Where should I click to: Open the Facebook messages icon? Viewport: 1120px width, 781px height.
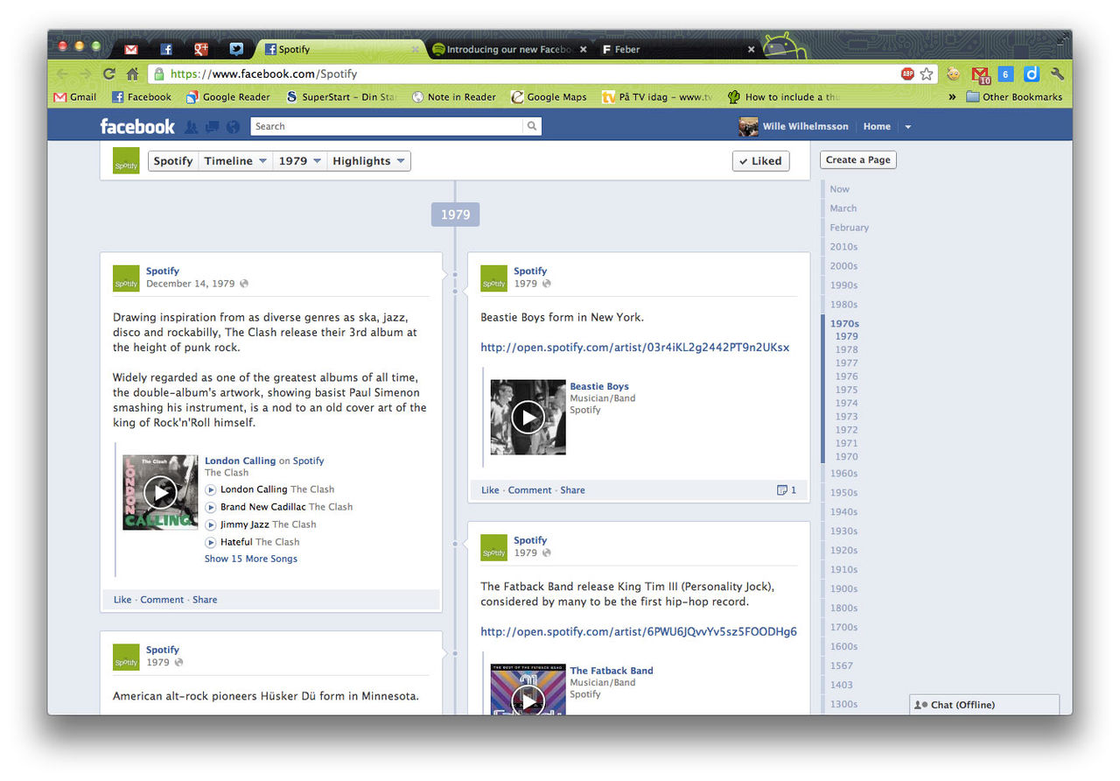click(212, 126)
